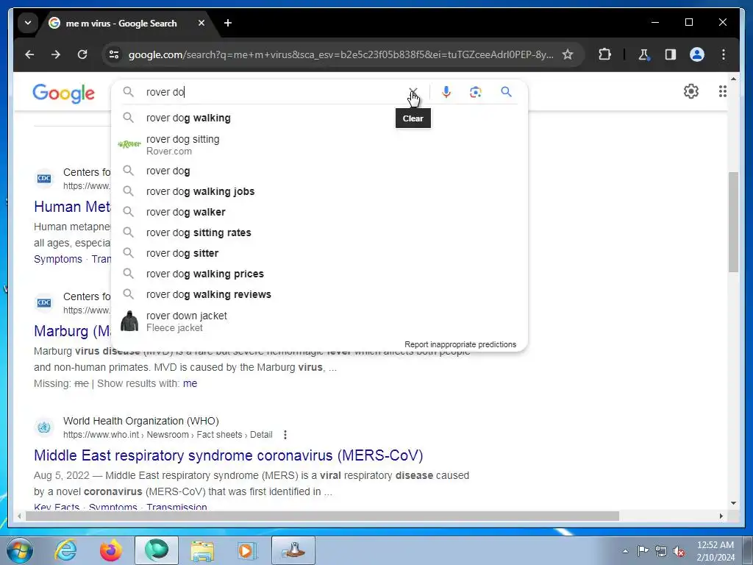Click 'Report inappropriate predictions'
Image resolution: width=753 pixels, height=565 pixels.
(x=460, y=344)
